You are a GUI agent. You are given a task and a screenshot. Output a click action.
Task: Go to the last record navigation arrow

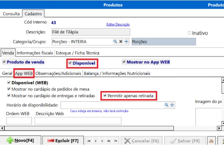(x=109, y=141)
